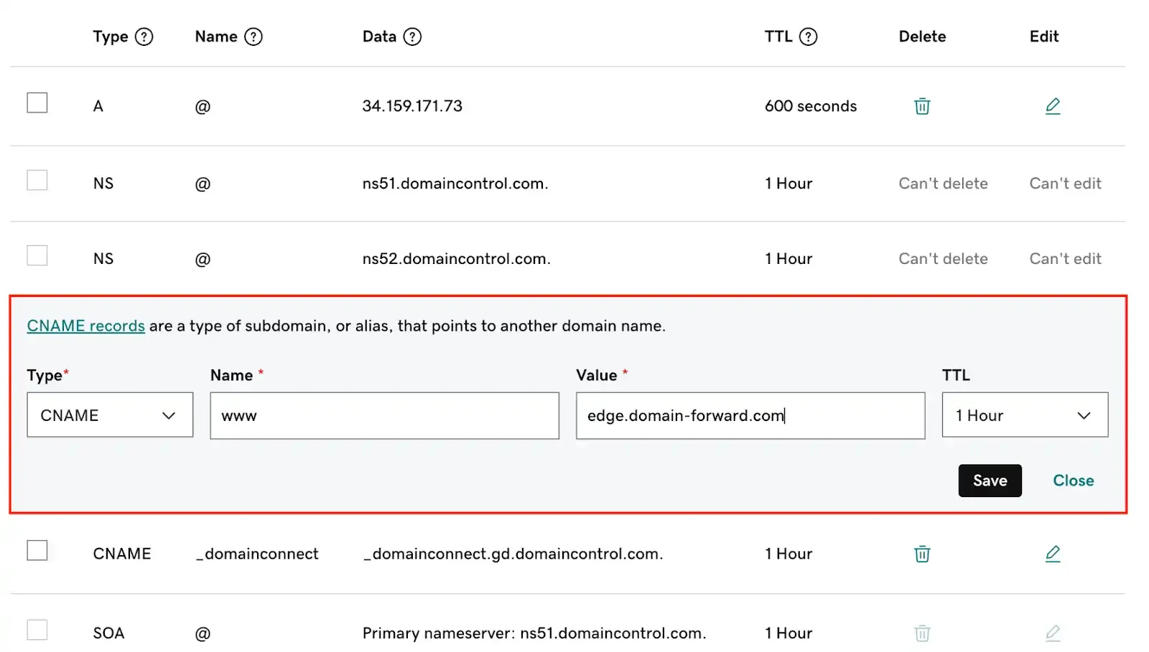Viewport: 1149px width, 652px height.
Task: Click the SOA record edit pencil
Action: (1053, 633)
